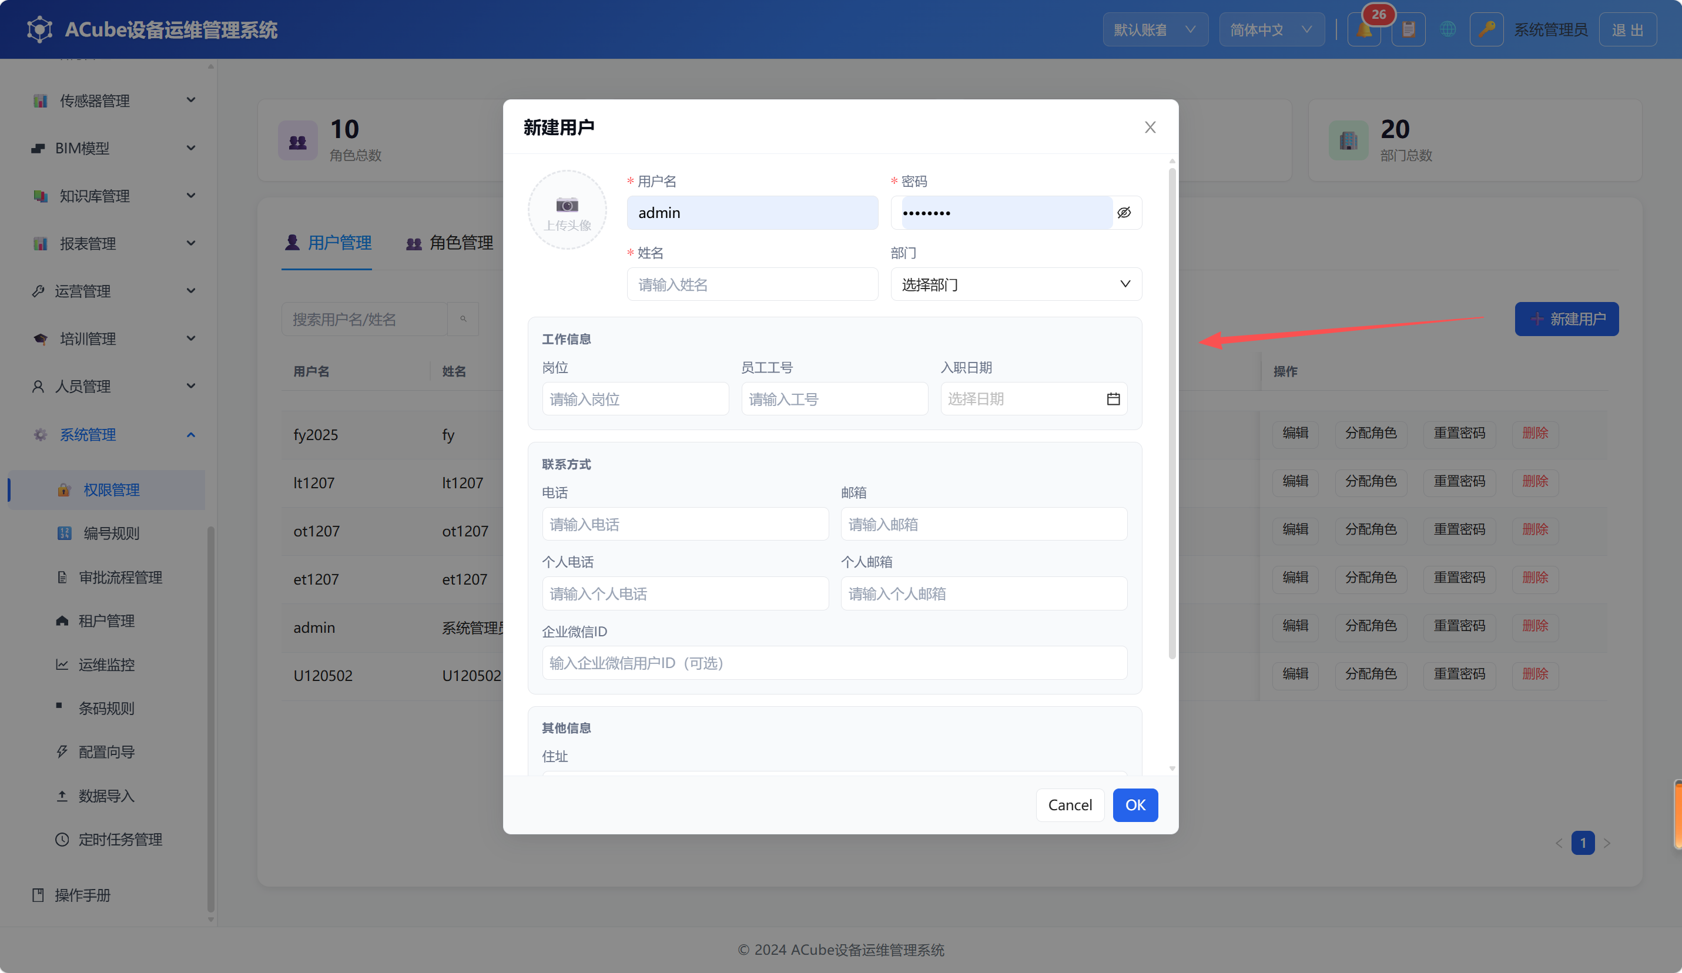
Task: Click the 退出 logout button
Action: 1627,30
